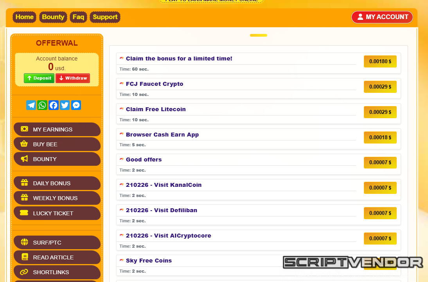Claim the 0.00180 $ reward button
Screen dimensions: 428x282
pyautogui.click(x=380, y=62)
